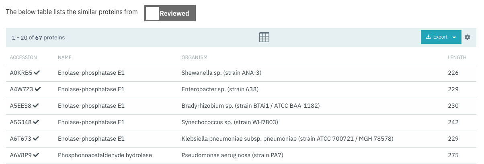The image size is (484, 164).
Task: Select the Klebsiella pneumoniae organism row
Action: pos(242,139)
